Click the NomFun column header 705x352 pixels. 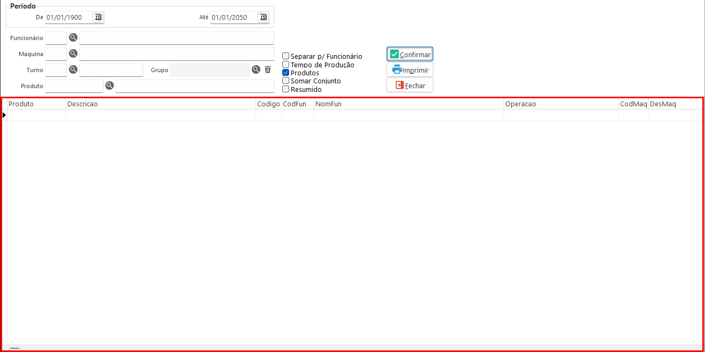tap(408, 104)
